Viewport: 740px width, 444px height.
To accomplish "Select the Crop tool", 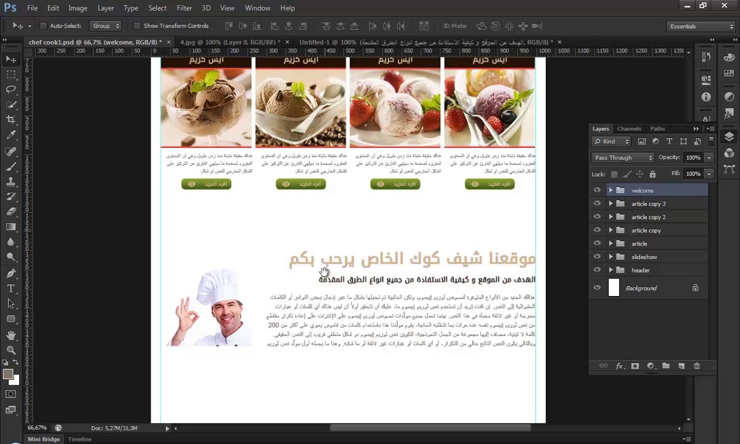I will pyautogui.click(x=11, y=120).
